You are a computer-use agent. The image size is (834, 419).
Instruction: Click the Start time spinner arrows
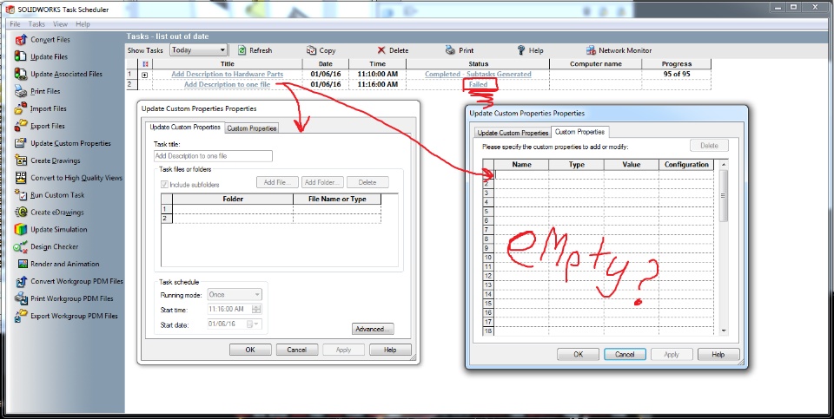pos(256,309)
